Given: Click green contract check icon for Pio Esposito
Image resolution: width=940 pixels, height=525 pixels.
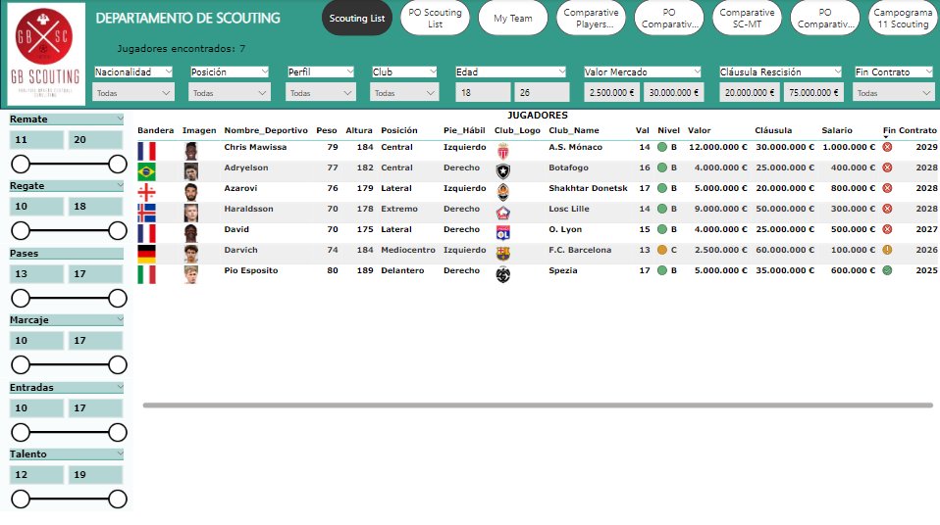Looking at the screenshot, I should pos(887,270).
